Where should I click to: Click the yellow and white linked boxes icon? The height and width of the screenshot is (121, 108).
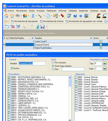point(55,16)
